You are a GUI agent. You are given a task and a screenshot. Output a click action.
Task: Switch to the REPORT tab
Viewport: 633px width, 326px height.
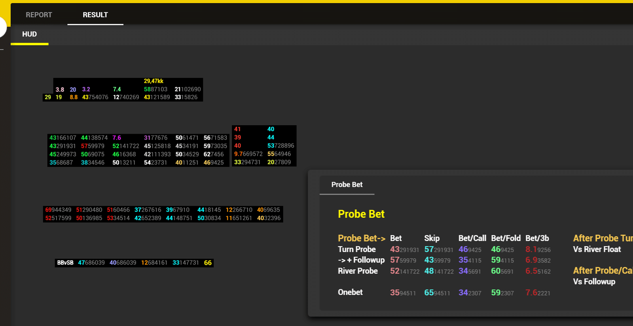[x=39, y=15]
